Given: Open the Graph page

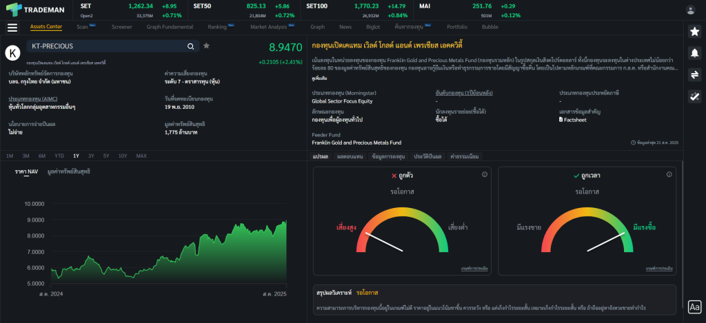Looking at the screenshot, I should [x=317, y=27].
